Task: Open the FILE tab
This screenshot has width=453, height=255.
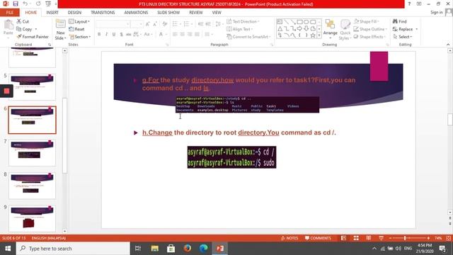Action: (9, 13)
